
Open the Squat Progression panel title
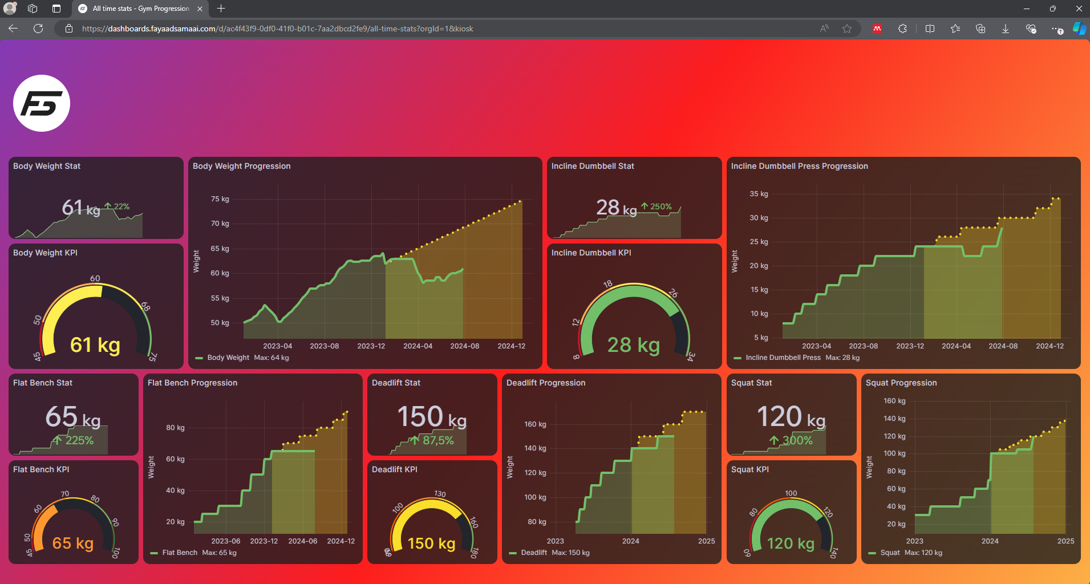pos(901,383)
